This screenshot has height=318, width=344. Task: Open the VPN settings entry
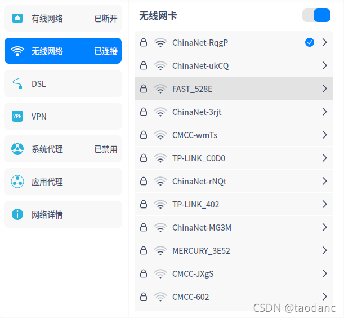[x=63, y=116]
